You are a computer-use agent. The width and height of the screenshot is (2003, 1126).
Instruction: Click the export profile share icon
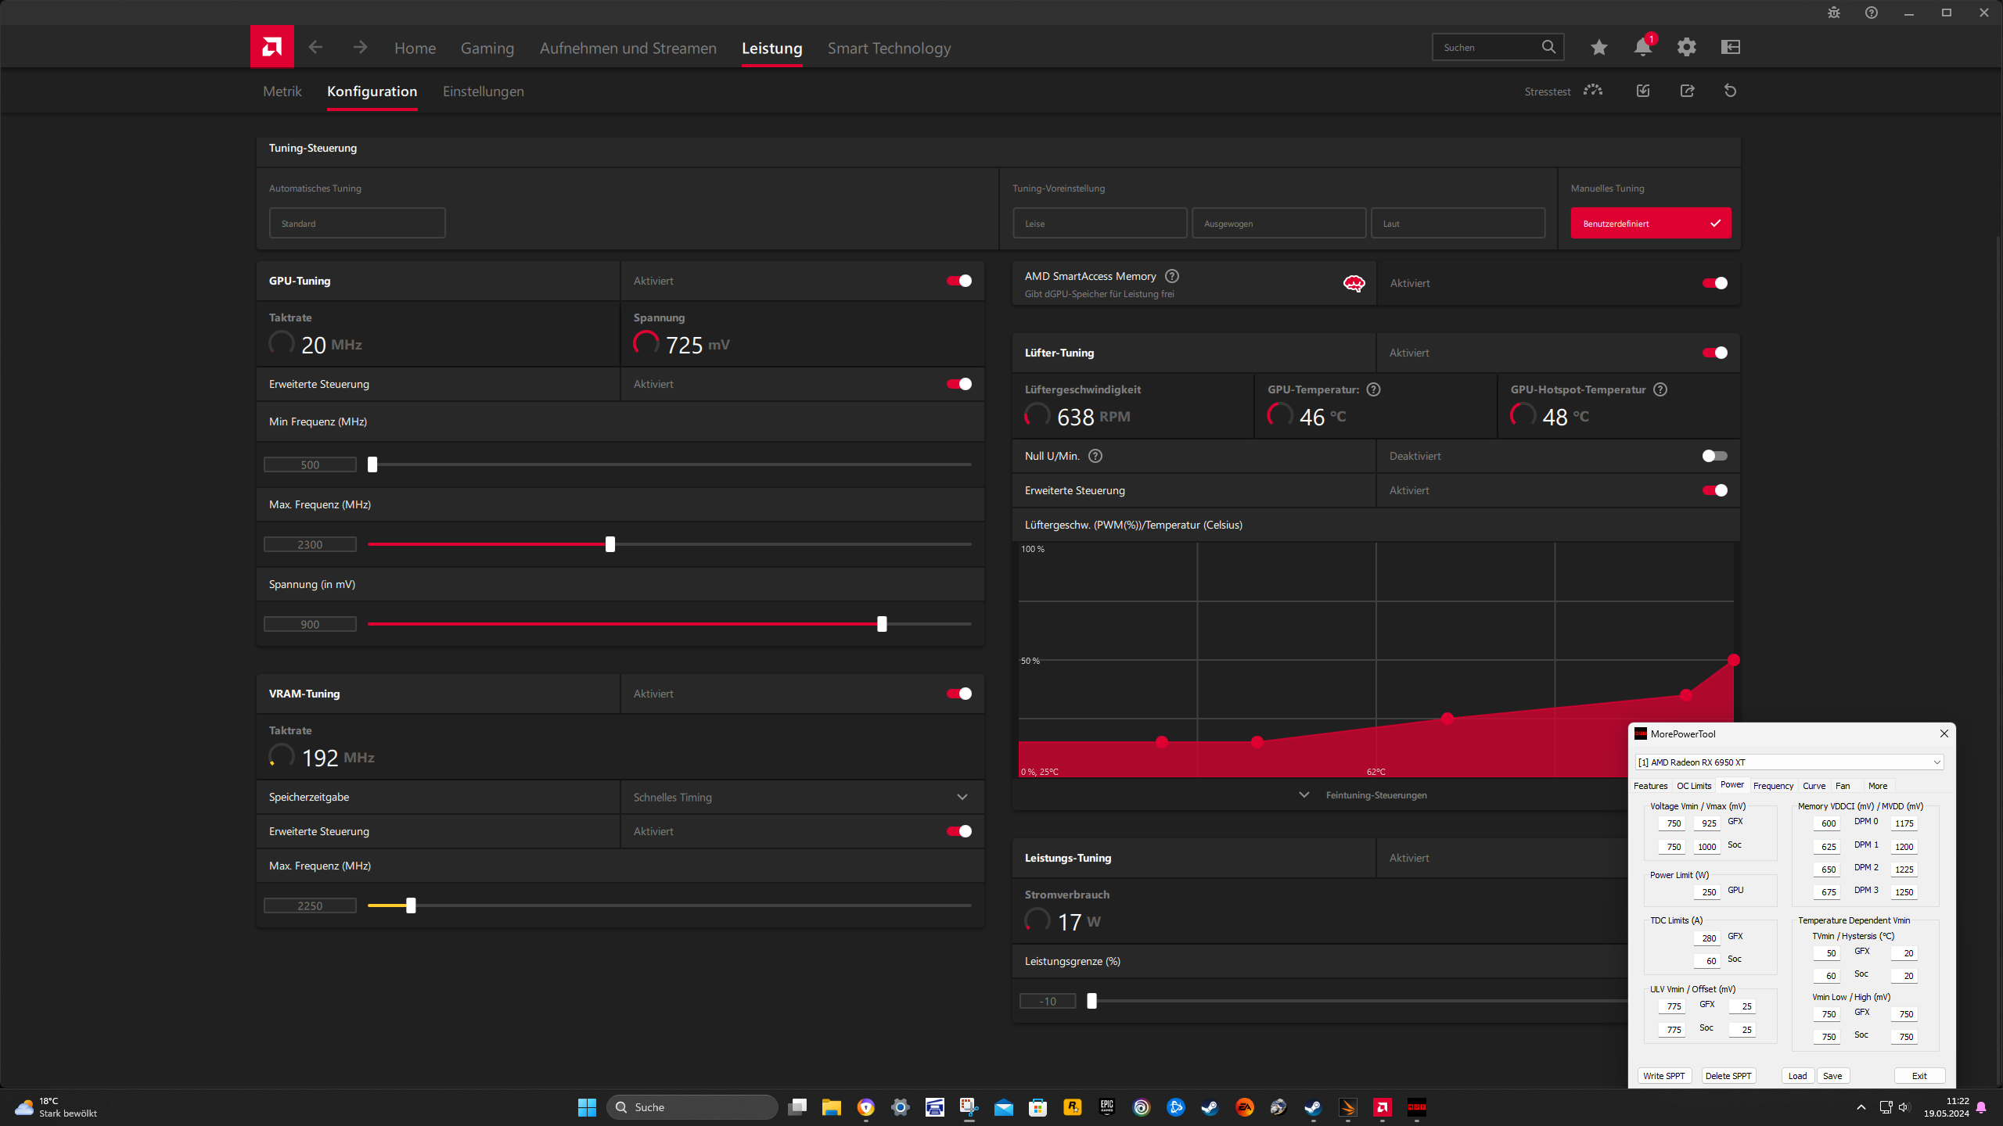[x=1687, y=91]
